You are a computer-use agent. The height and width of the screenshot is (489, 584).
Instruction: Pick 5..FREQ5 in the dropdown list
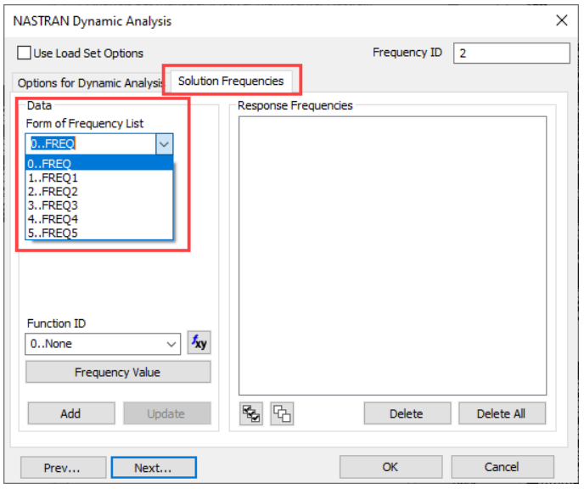click(99, 233)
